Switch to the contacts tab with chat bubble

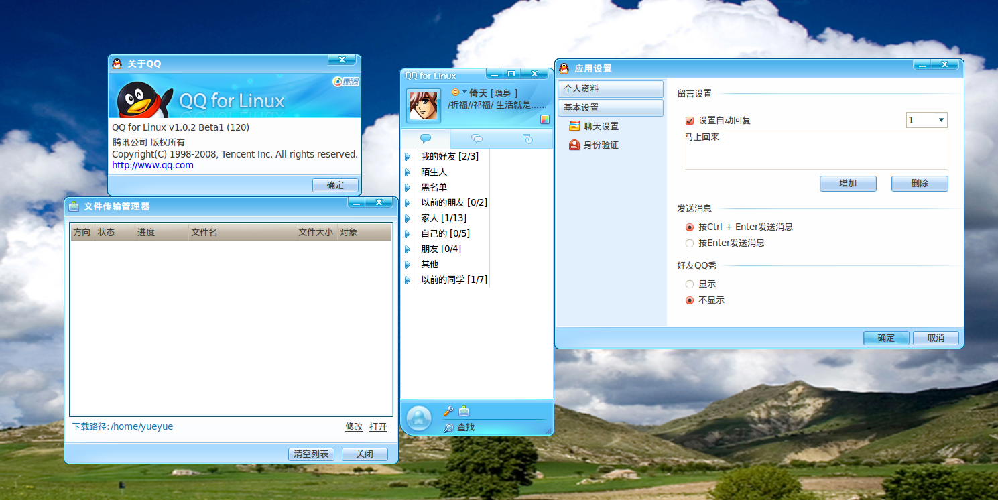click(x=426, y=139)
